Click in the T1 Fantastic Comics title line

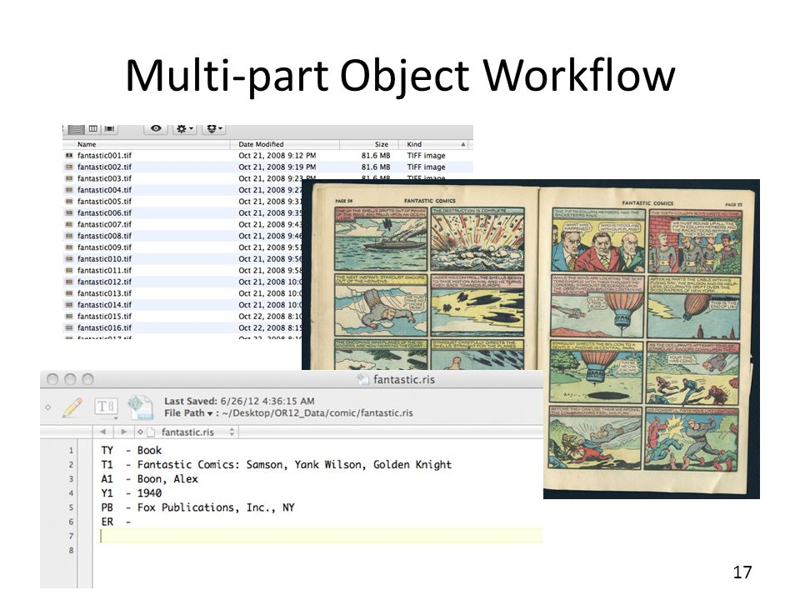click(x=276, y=465)
